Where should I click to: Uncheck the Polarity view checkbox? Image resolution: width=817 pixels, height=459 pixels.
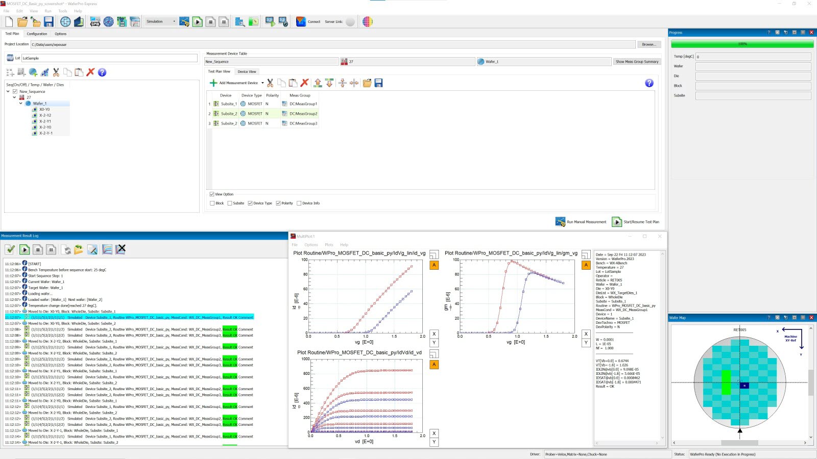pyautogui.click(x=278, y=203)
